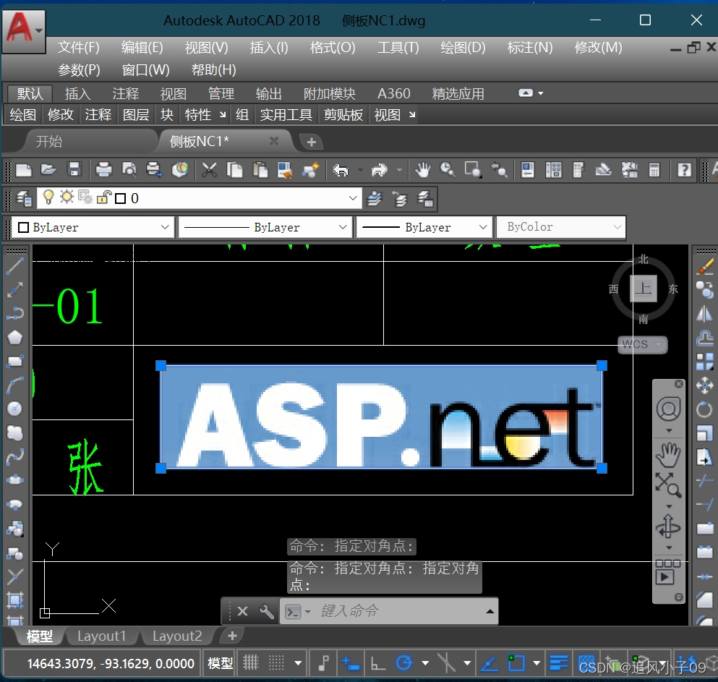The width and height of the screenshot is (718, 682).
Task: Paste from clipboard using the Paste icon
Action: point(260,171)
